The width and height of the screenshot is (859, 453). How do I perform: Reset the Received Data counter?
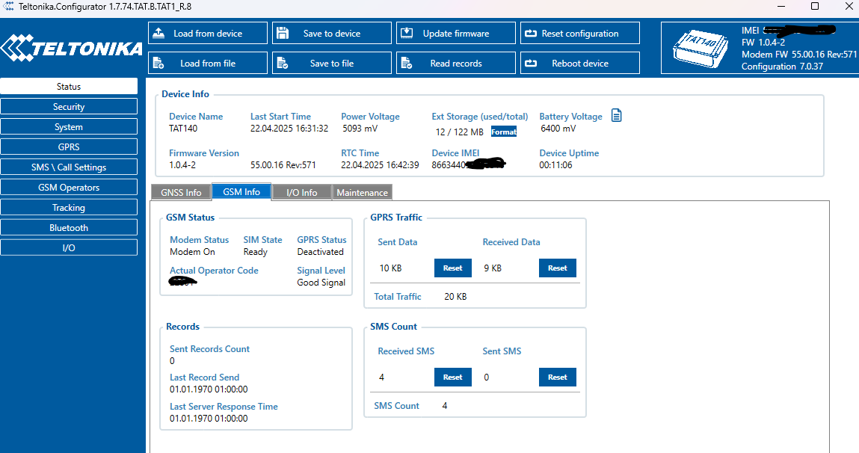(557, 268)
